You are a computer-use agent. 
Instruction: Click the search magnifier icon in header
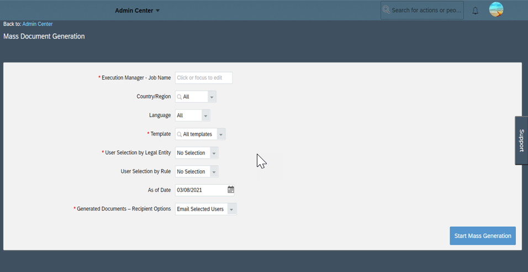[386, 10]
